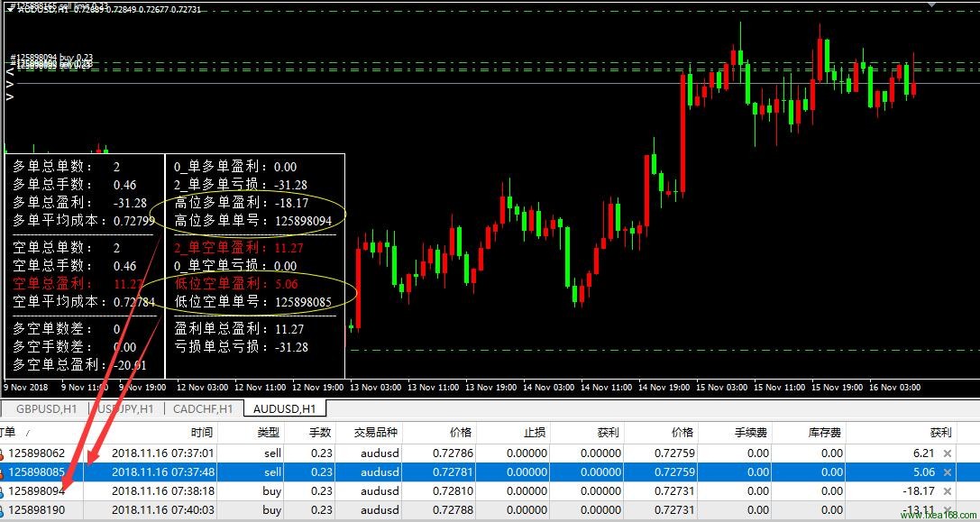Click the time cell 2018.11.16 07:40:03
Image resolution: width=980 pixels, height=522 pixels.
(162, 510)
